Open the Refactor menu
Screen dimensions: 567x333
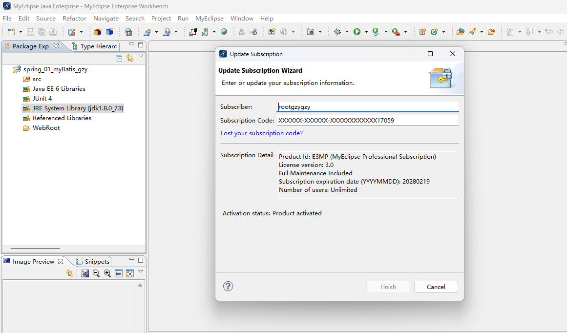click(75, 19)
